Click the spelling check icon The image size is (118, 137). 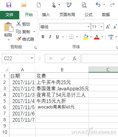pyautogui.click(x=69, y=5)
